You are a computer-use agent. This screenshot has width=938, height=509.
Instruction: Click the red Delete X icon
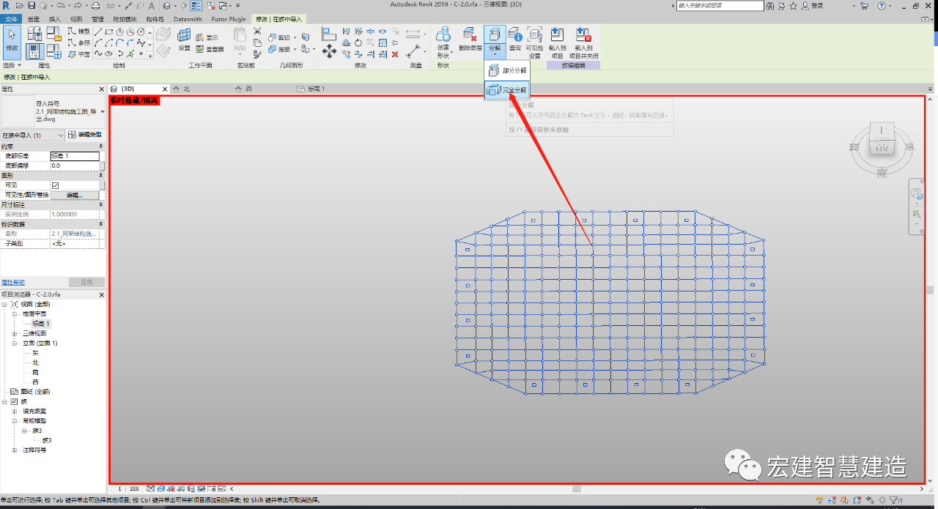(x=395, y=54)
